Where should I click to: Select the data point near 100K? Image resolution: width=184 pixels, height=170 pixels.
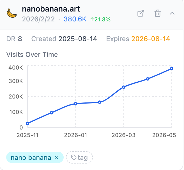52,113
